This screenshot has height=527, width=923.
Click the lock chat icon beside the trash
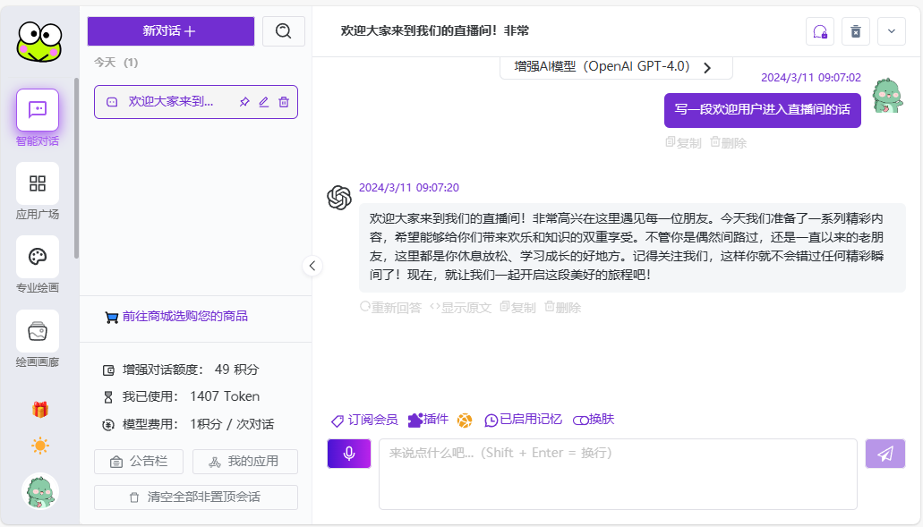point(819,31)
